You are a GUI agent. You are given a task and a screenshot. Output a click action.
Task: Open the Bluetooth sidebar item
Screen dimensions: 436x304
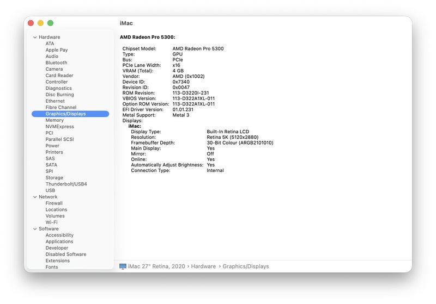coord(56,63)
